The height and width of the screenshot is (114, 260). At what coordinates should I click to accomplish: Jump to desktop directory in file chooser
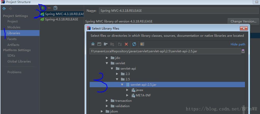[99, 44]
